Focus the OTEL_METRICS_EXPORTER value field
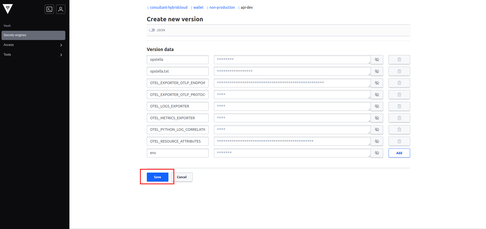486x229 pixels. click(292, 118)
